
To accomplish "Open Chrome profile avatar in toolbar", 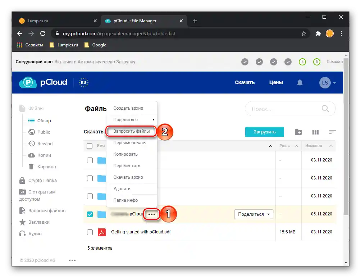I will [330, 34].
